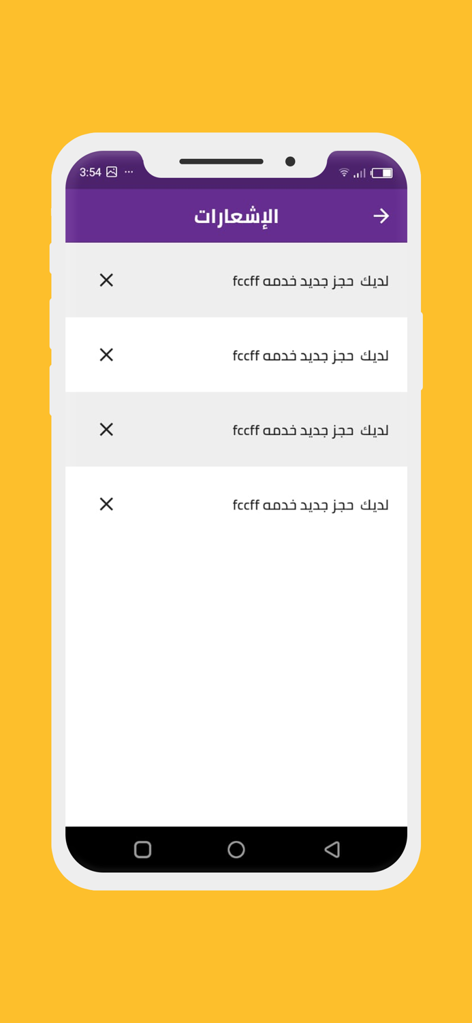The width and height of the screenshot is (472, 1023).
Task: Tap the back arrow in the header
Action: pyautogui.click(x=382, y=216)
